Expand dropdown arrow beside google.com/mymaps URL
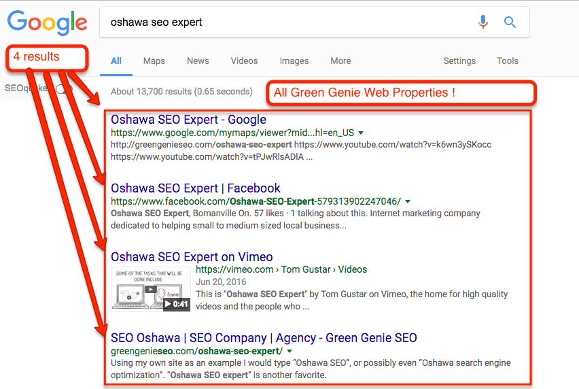 click(x=361, y=133)
